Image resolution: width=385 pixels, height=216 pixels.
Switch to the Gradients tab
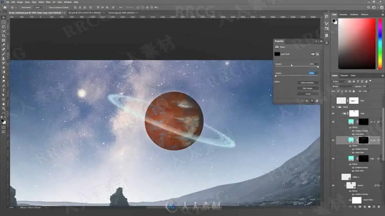[354, 14]
